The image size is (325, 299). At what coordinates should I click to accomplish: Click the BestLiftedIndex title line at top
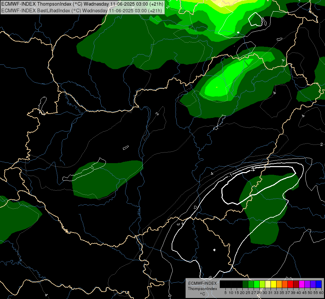click(x=82, y=11)
